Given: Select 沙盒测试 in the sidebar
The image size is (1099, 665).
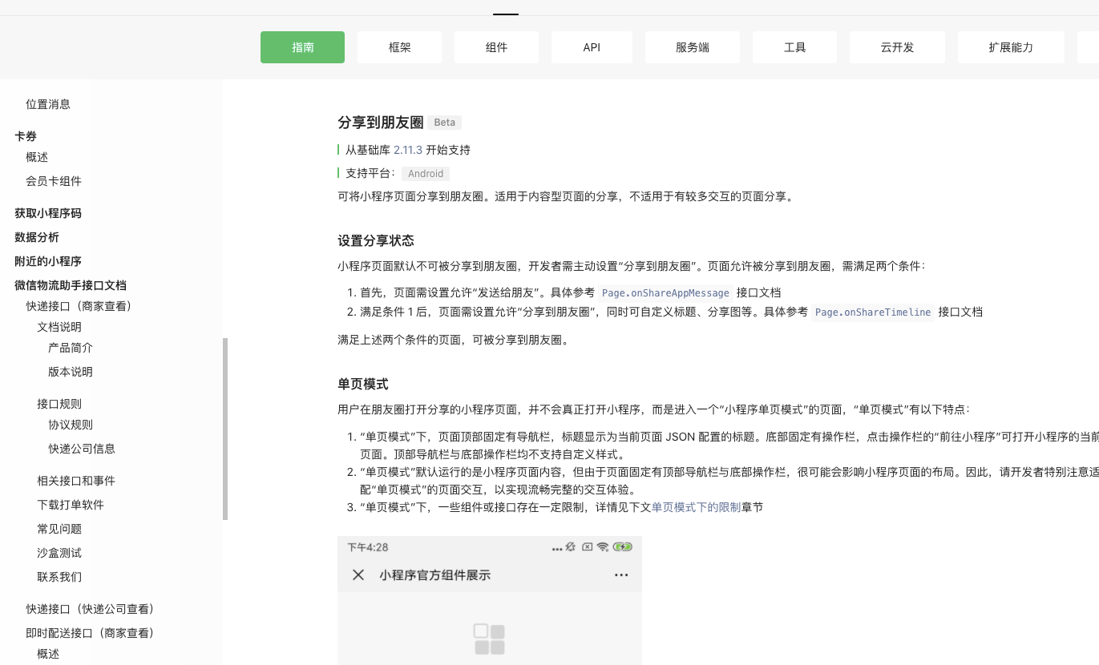Looking at the screenshot, I should (59, 553).
